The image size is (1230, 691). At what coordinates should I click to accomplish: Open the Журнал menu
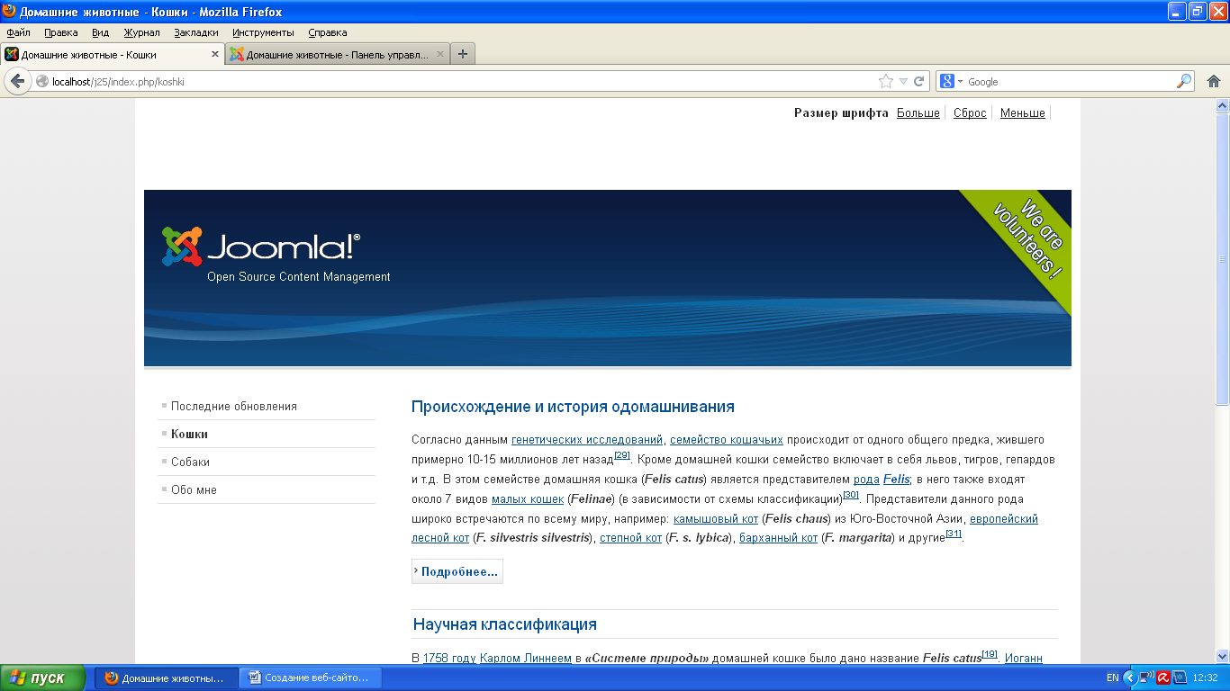pos(141,32)
